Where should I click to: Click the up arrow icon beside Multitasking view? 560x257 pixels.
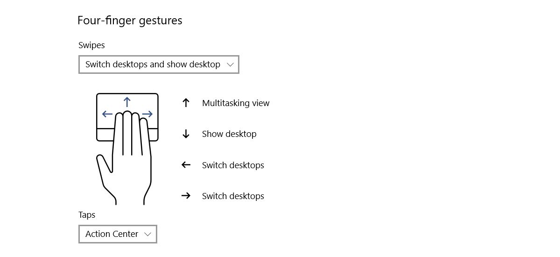[x=186, y=103]
